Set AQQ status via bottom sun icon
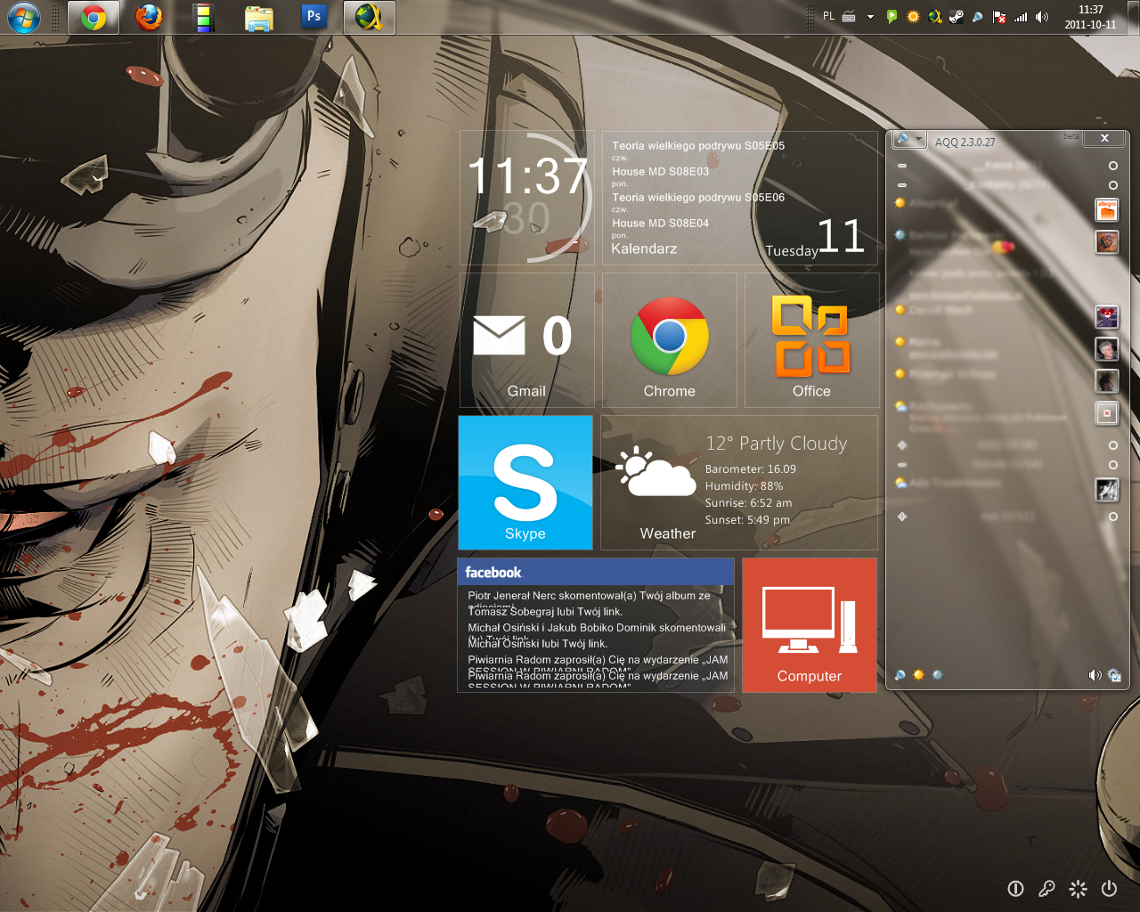Screen dimensions: 1140x912 tap(918, 675)
